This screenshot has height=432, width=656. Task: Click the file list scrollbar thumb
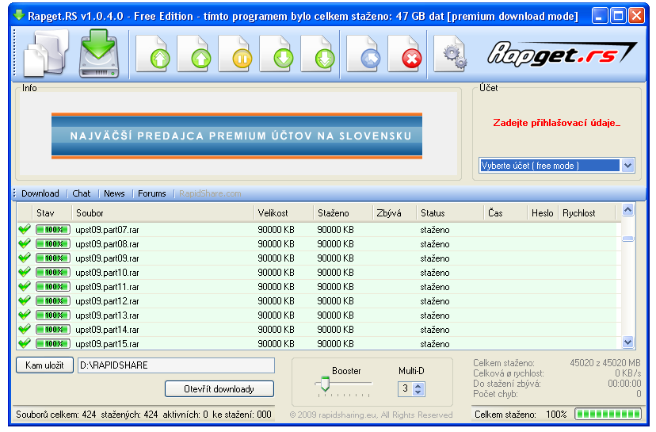(628, 239)
